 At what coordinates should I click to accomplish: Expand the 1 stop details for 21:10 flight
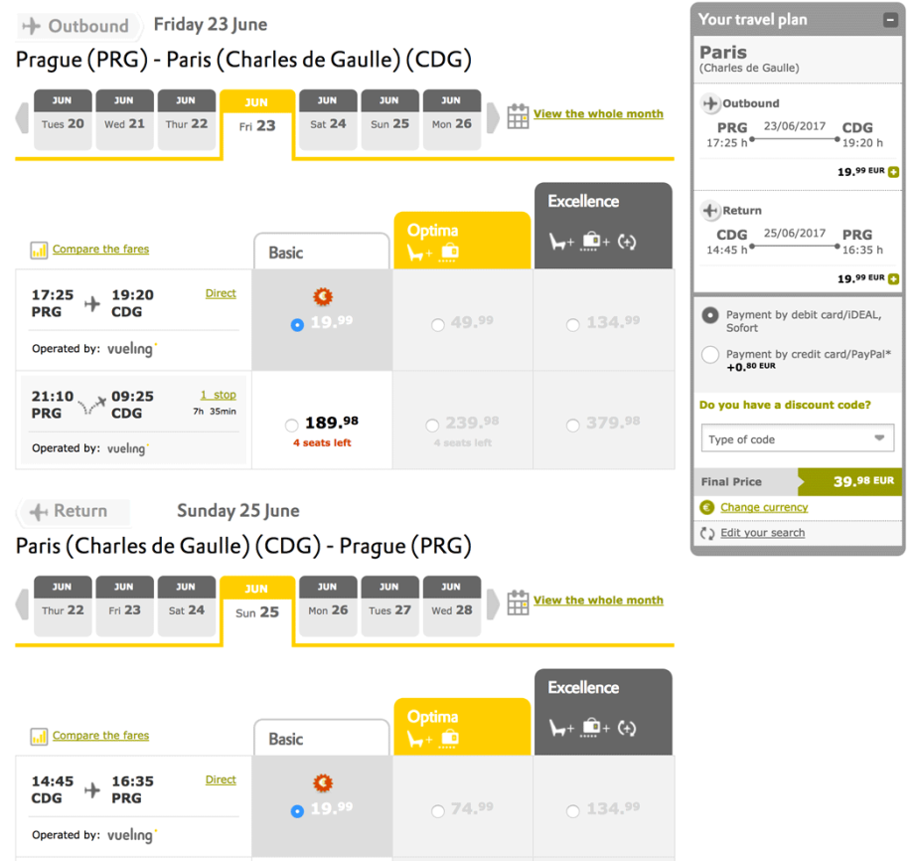[x=218, y=395]
